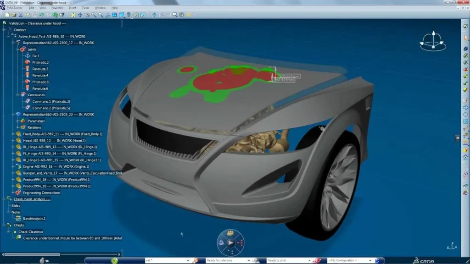Select Fix.1 joint in tree
The image size is (470, 264).
click(36, 56)
